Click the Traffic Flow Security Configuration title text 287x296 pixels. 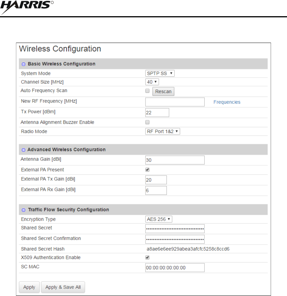(x=68, y=210)
